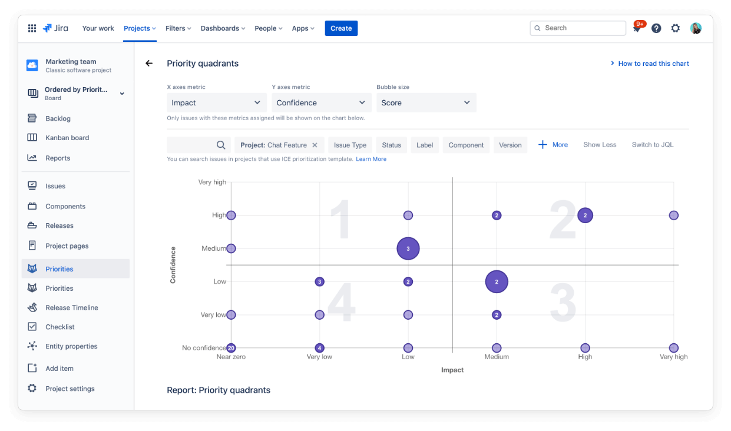The height and width of the screenshot is (431, 731).
Task: Click the Add item icon
Action: 32,368
